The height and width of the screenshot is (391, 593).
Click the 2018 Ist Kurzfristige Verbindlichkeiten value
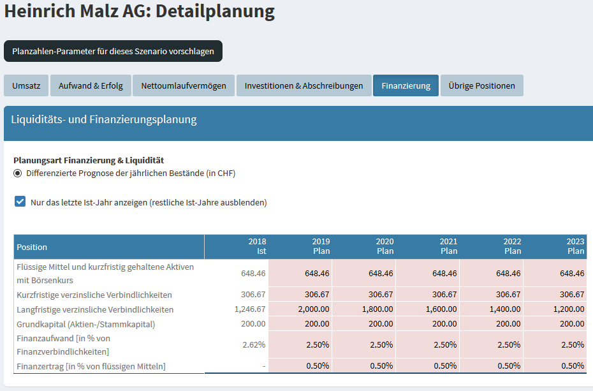click(x=253, y=294)
